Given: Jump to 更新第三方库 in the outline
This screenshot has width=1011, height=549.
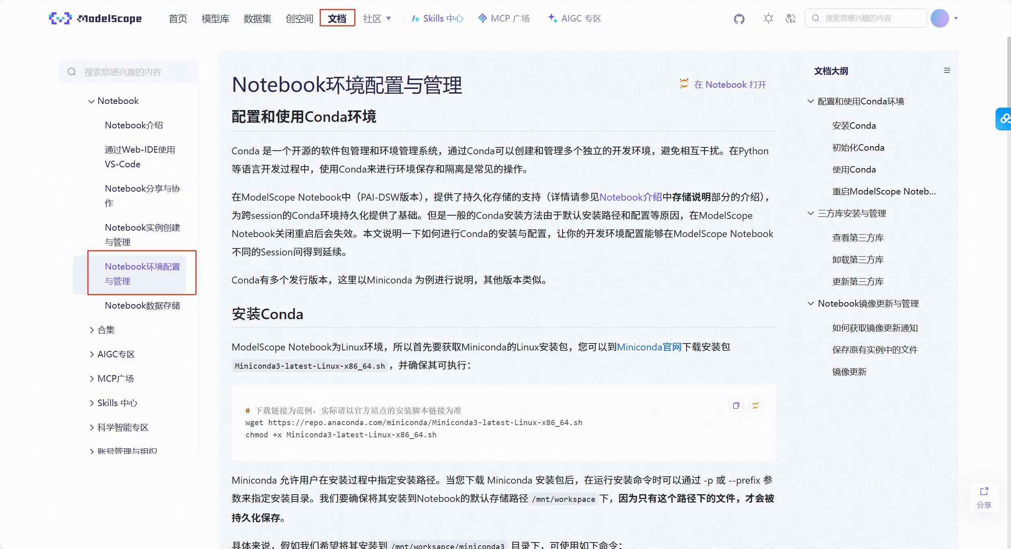Looking at the screenshot, I should pyautogui.click(x=858, y=281).
